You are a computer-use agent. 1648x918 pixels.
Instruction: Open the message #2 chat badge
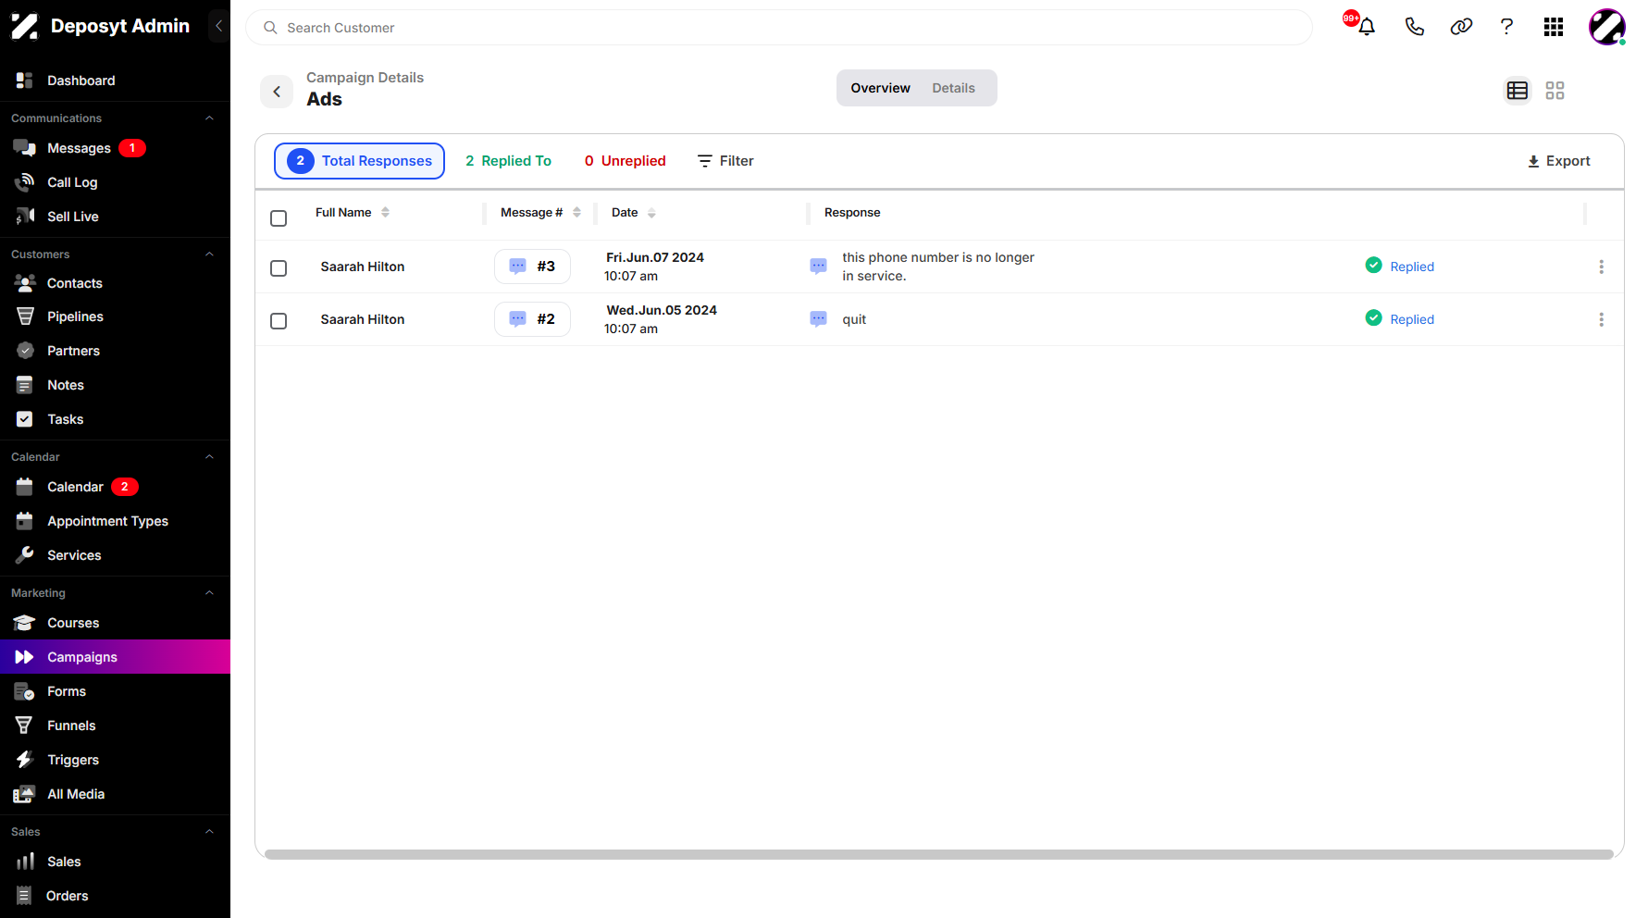click(532, 319)
